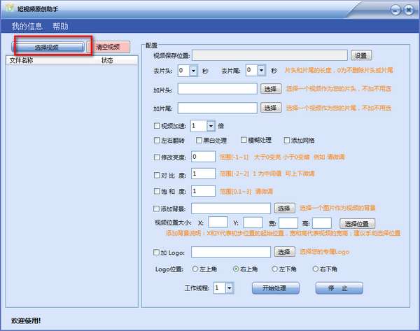Enable the 视频加速 checkbox
420x331 pixels.
tap(157, 125)
